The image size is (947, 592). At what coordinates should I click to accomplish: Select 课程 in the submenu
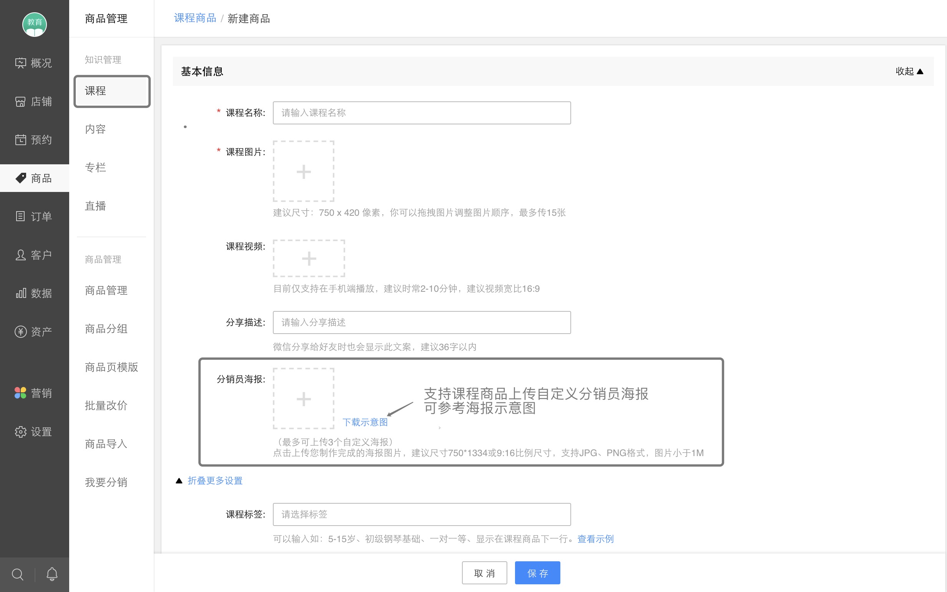click(x=112, y=91)
